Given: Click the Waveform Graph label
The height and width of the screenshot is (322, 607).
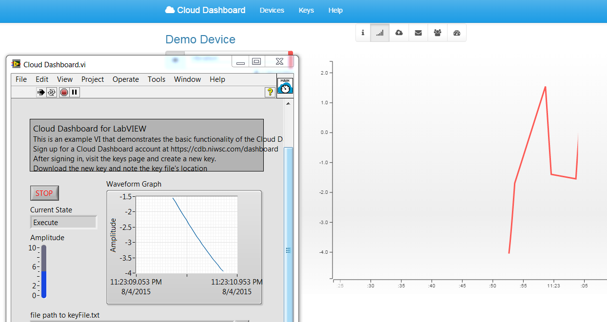Looking at the screenshot, I should [x=134, y=184].
